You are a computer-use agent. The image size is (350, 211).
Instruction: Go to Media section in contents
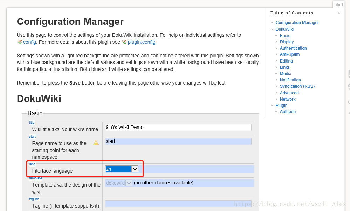(x=286, y=73)
